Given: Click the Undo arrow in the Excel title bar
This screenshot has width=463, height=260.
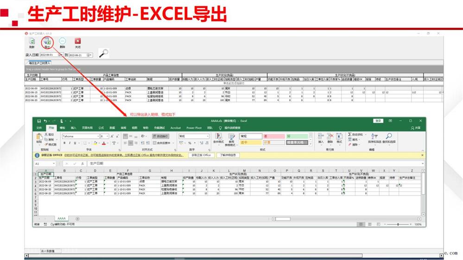Looking at the screenshot, I should tap(45, 121).
